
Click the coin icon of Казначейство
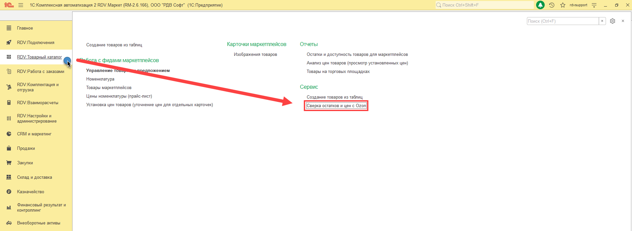(9, 192)
